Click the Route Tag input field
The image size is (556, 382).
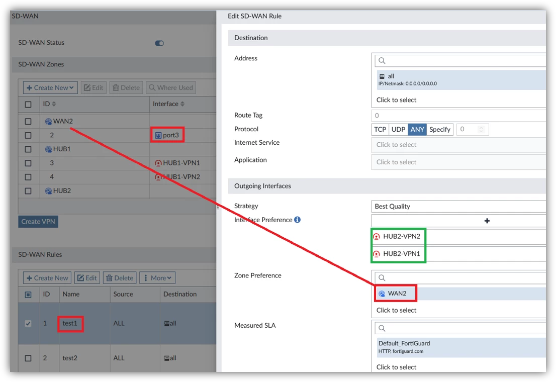click(x=459, y=115)
